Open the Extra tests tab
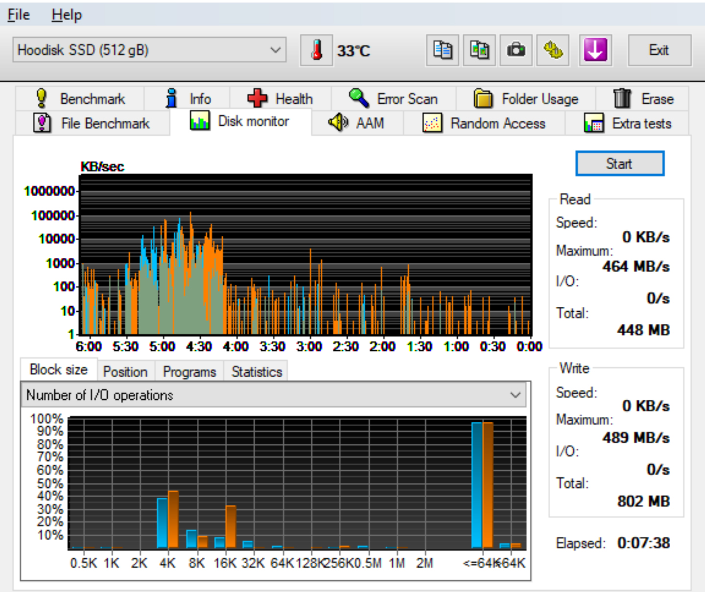This screenshot has height=592, width=705. pos(627,123)
